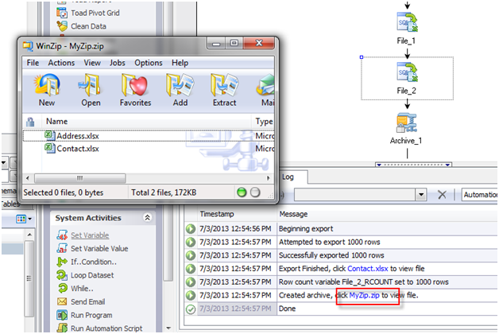Open the Log filter dropdown arrow
The width and height of the screenshot is (499, 334).
(x=421, y=194)
